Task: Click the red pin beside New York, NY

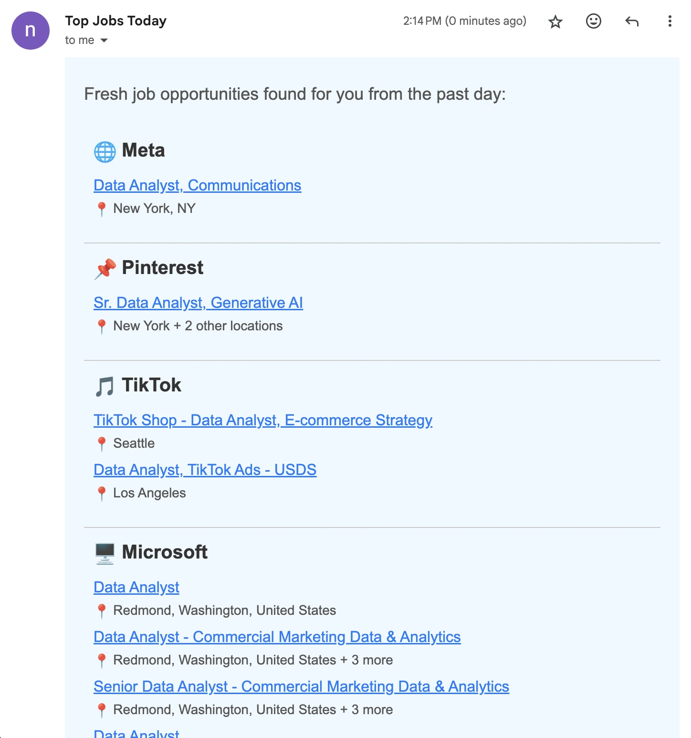Action: click(x=102, y=208)
